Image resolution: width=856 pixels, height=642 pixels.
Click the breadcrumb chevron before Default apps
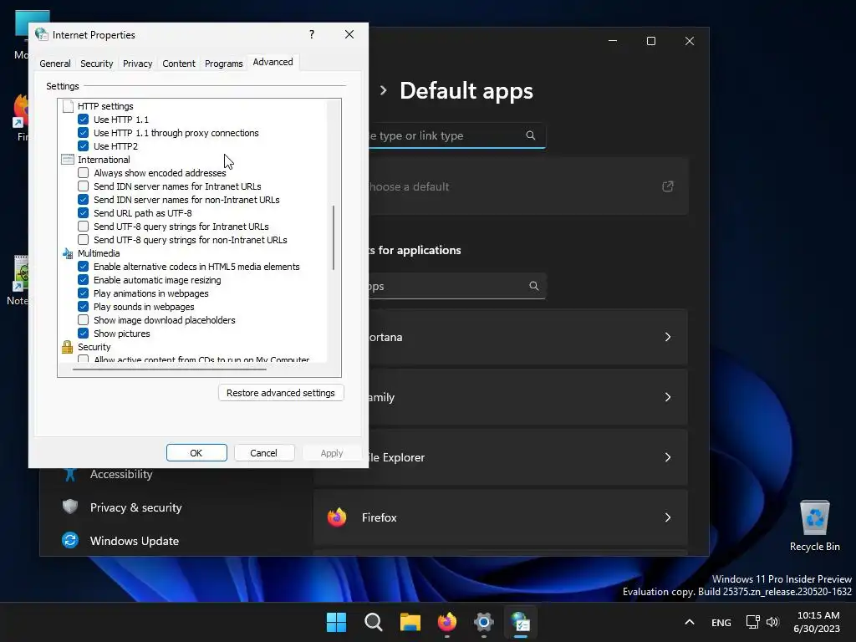click(x=383, y=90)
